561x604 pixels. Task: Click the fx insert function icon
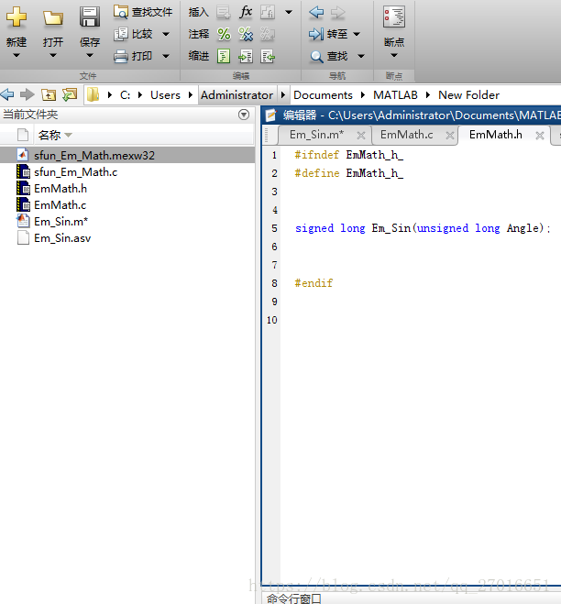click(x=246, y=12)
